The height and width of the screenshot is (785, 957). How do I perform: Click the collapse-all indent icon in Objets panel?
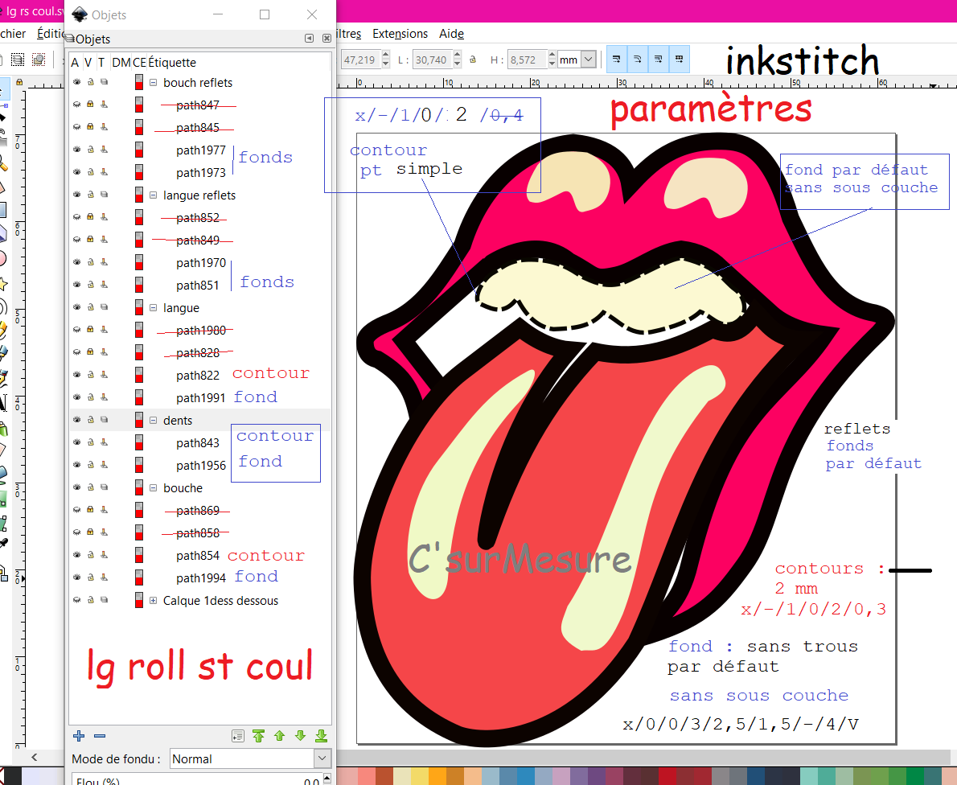tap(238, 736)
